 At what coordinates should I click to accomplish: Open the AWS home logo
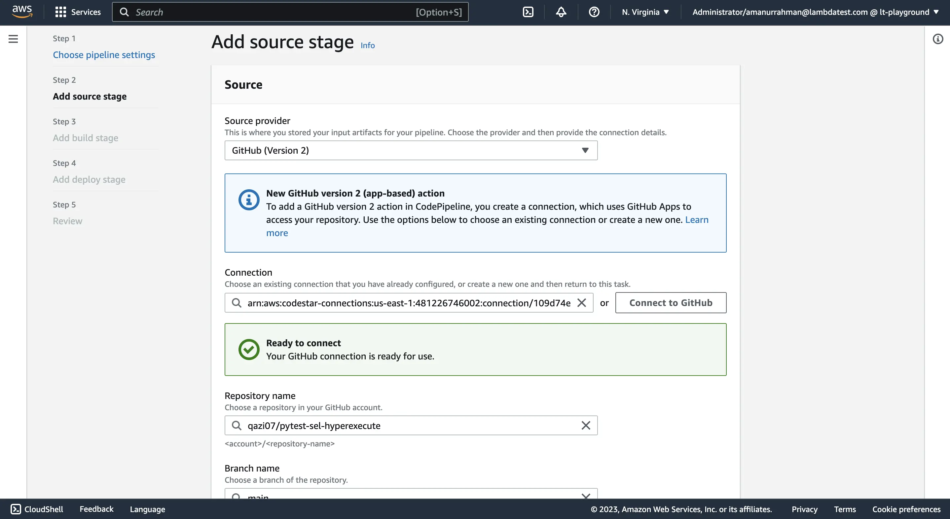tap(22, 12)
